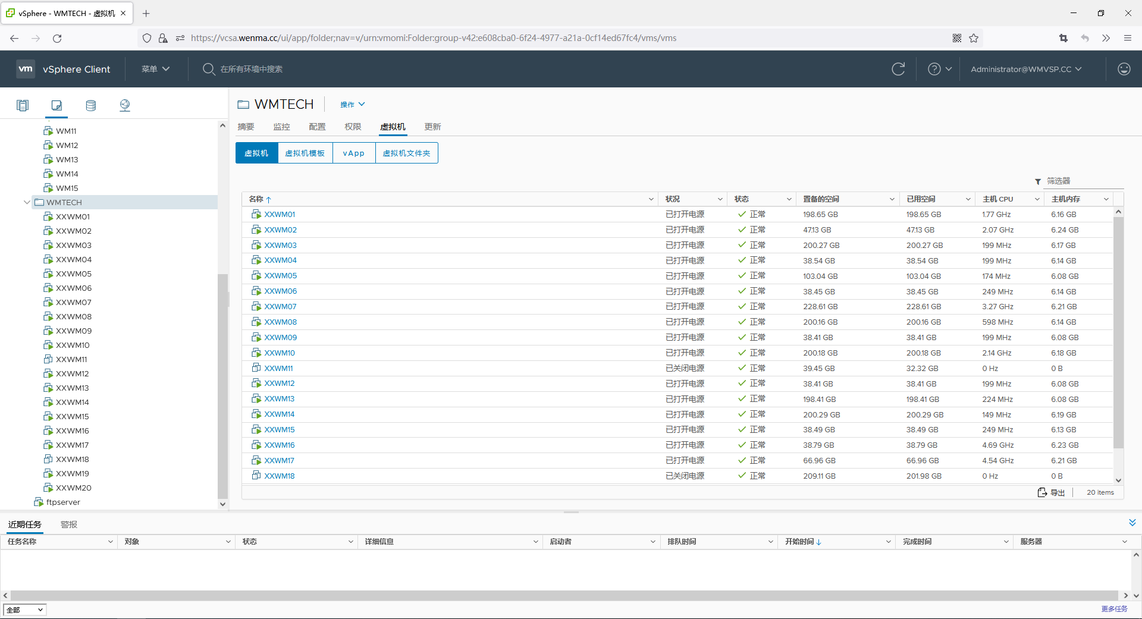
Task: Select vApp sub-tab button
Action: (x=354, y=153)
